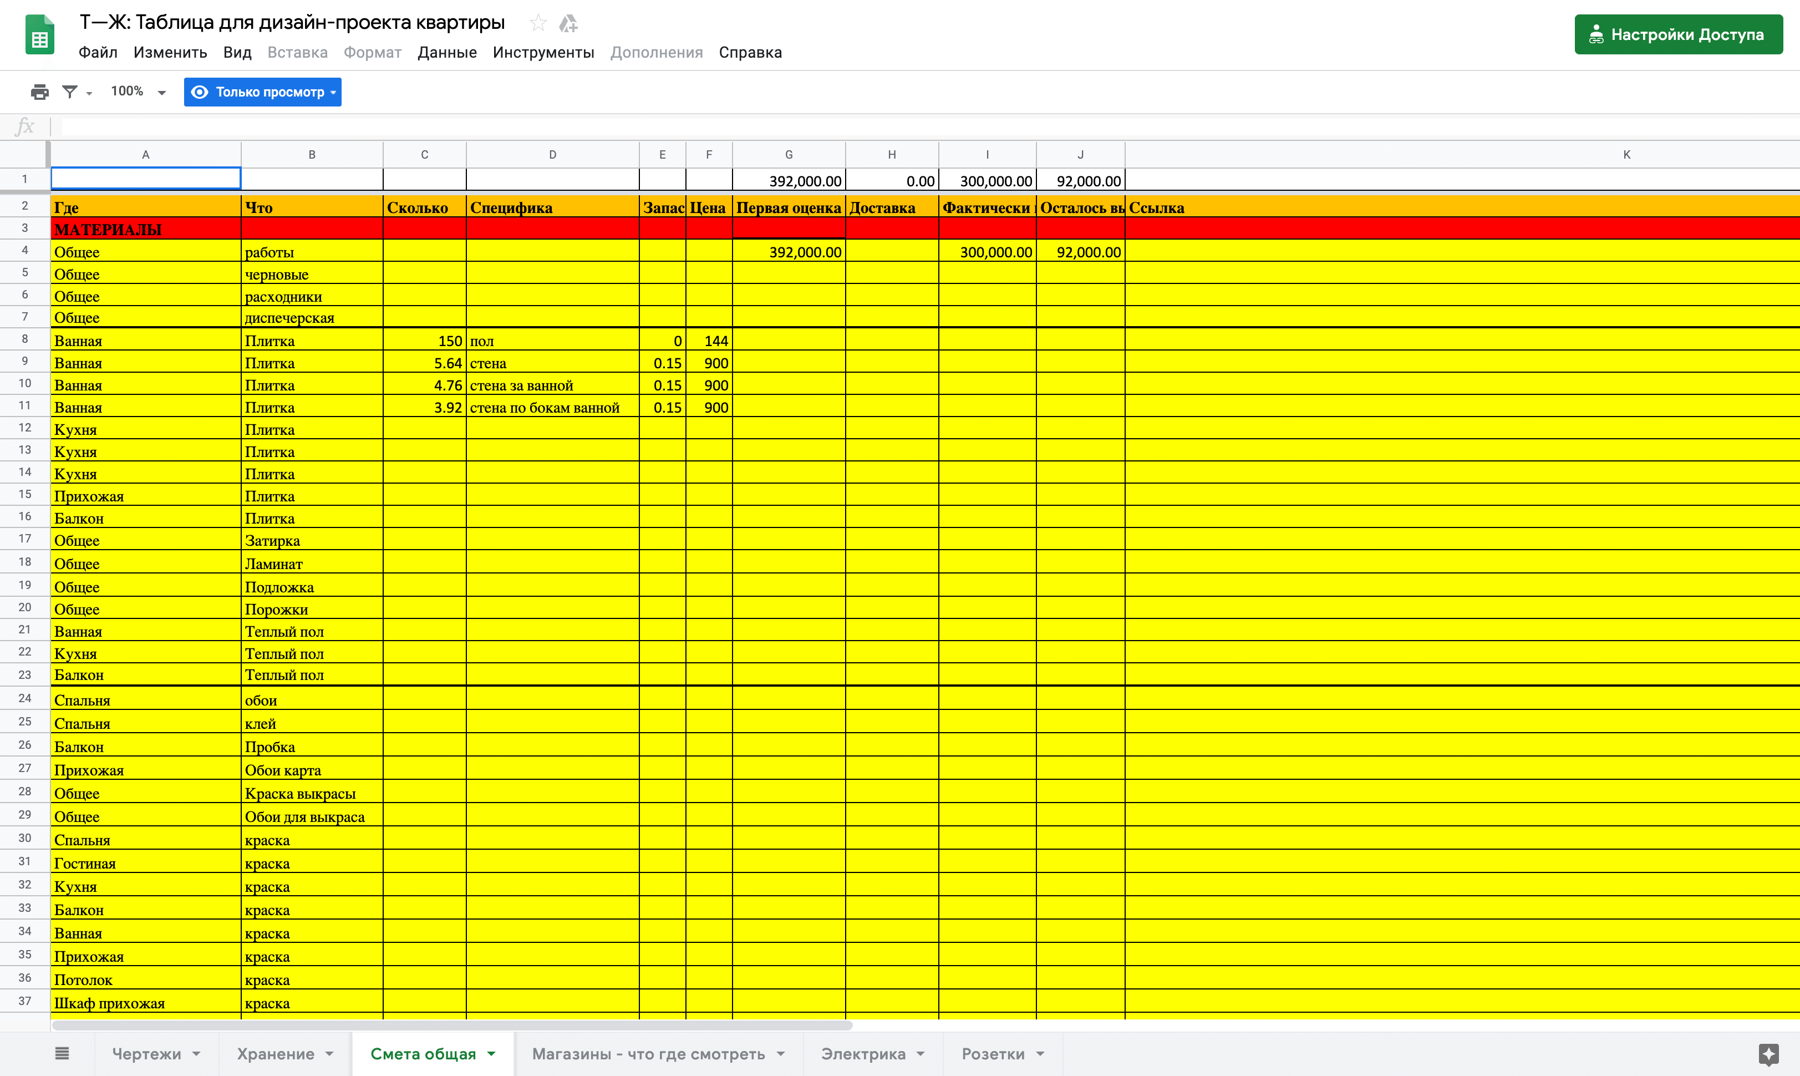Image resolution: width=1800 pixels, height=1076 pixels.
Task: Select the 'диспечерская' cell
Action: pos(312,317)
